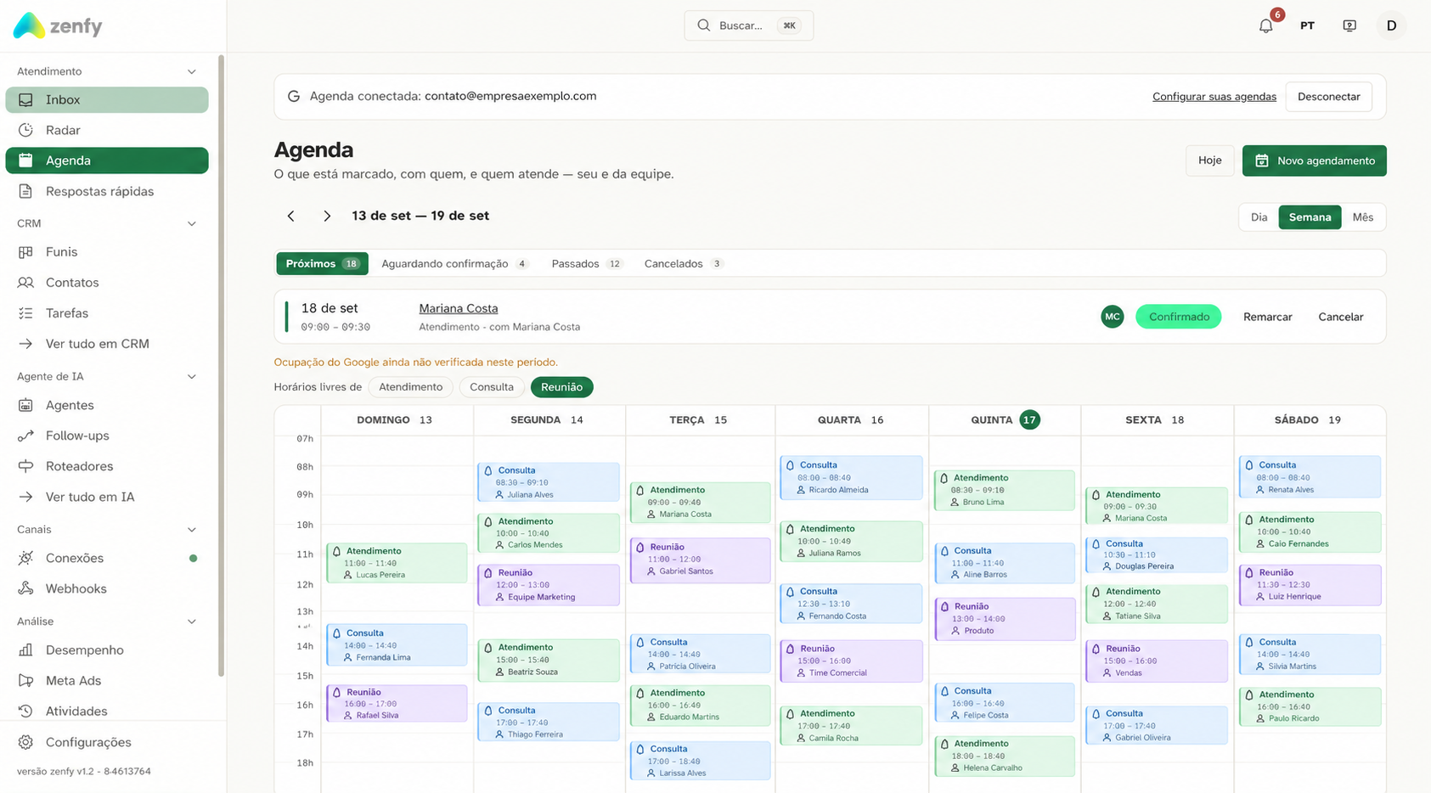Open Roteadores in the sidebar
Viewport: 1431px width, 793px height.
click(107, 466)
